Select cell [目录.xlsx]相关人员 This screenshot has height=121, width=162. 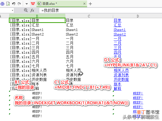click(37, 70)
